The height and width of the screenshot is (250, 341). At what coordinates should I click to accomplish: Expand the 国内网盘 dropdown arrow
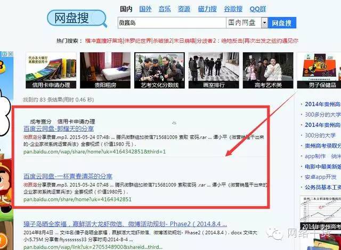(x=264, y=23)
